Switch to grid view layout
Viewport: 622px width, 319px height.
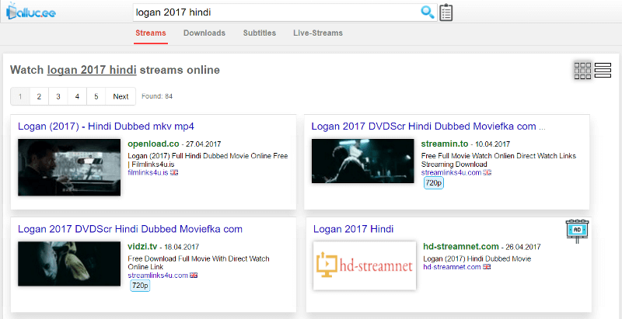582,71
